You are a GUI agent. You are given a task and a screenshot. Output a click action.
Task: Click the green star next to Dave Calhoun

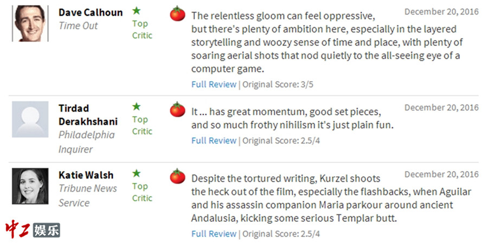pos(137,11)
